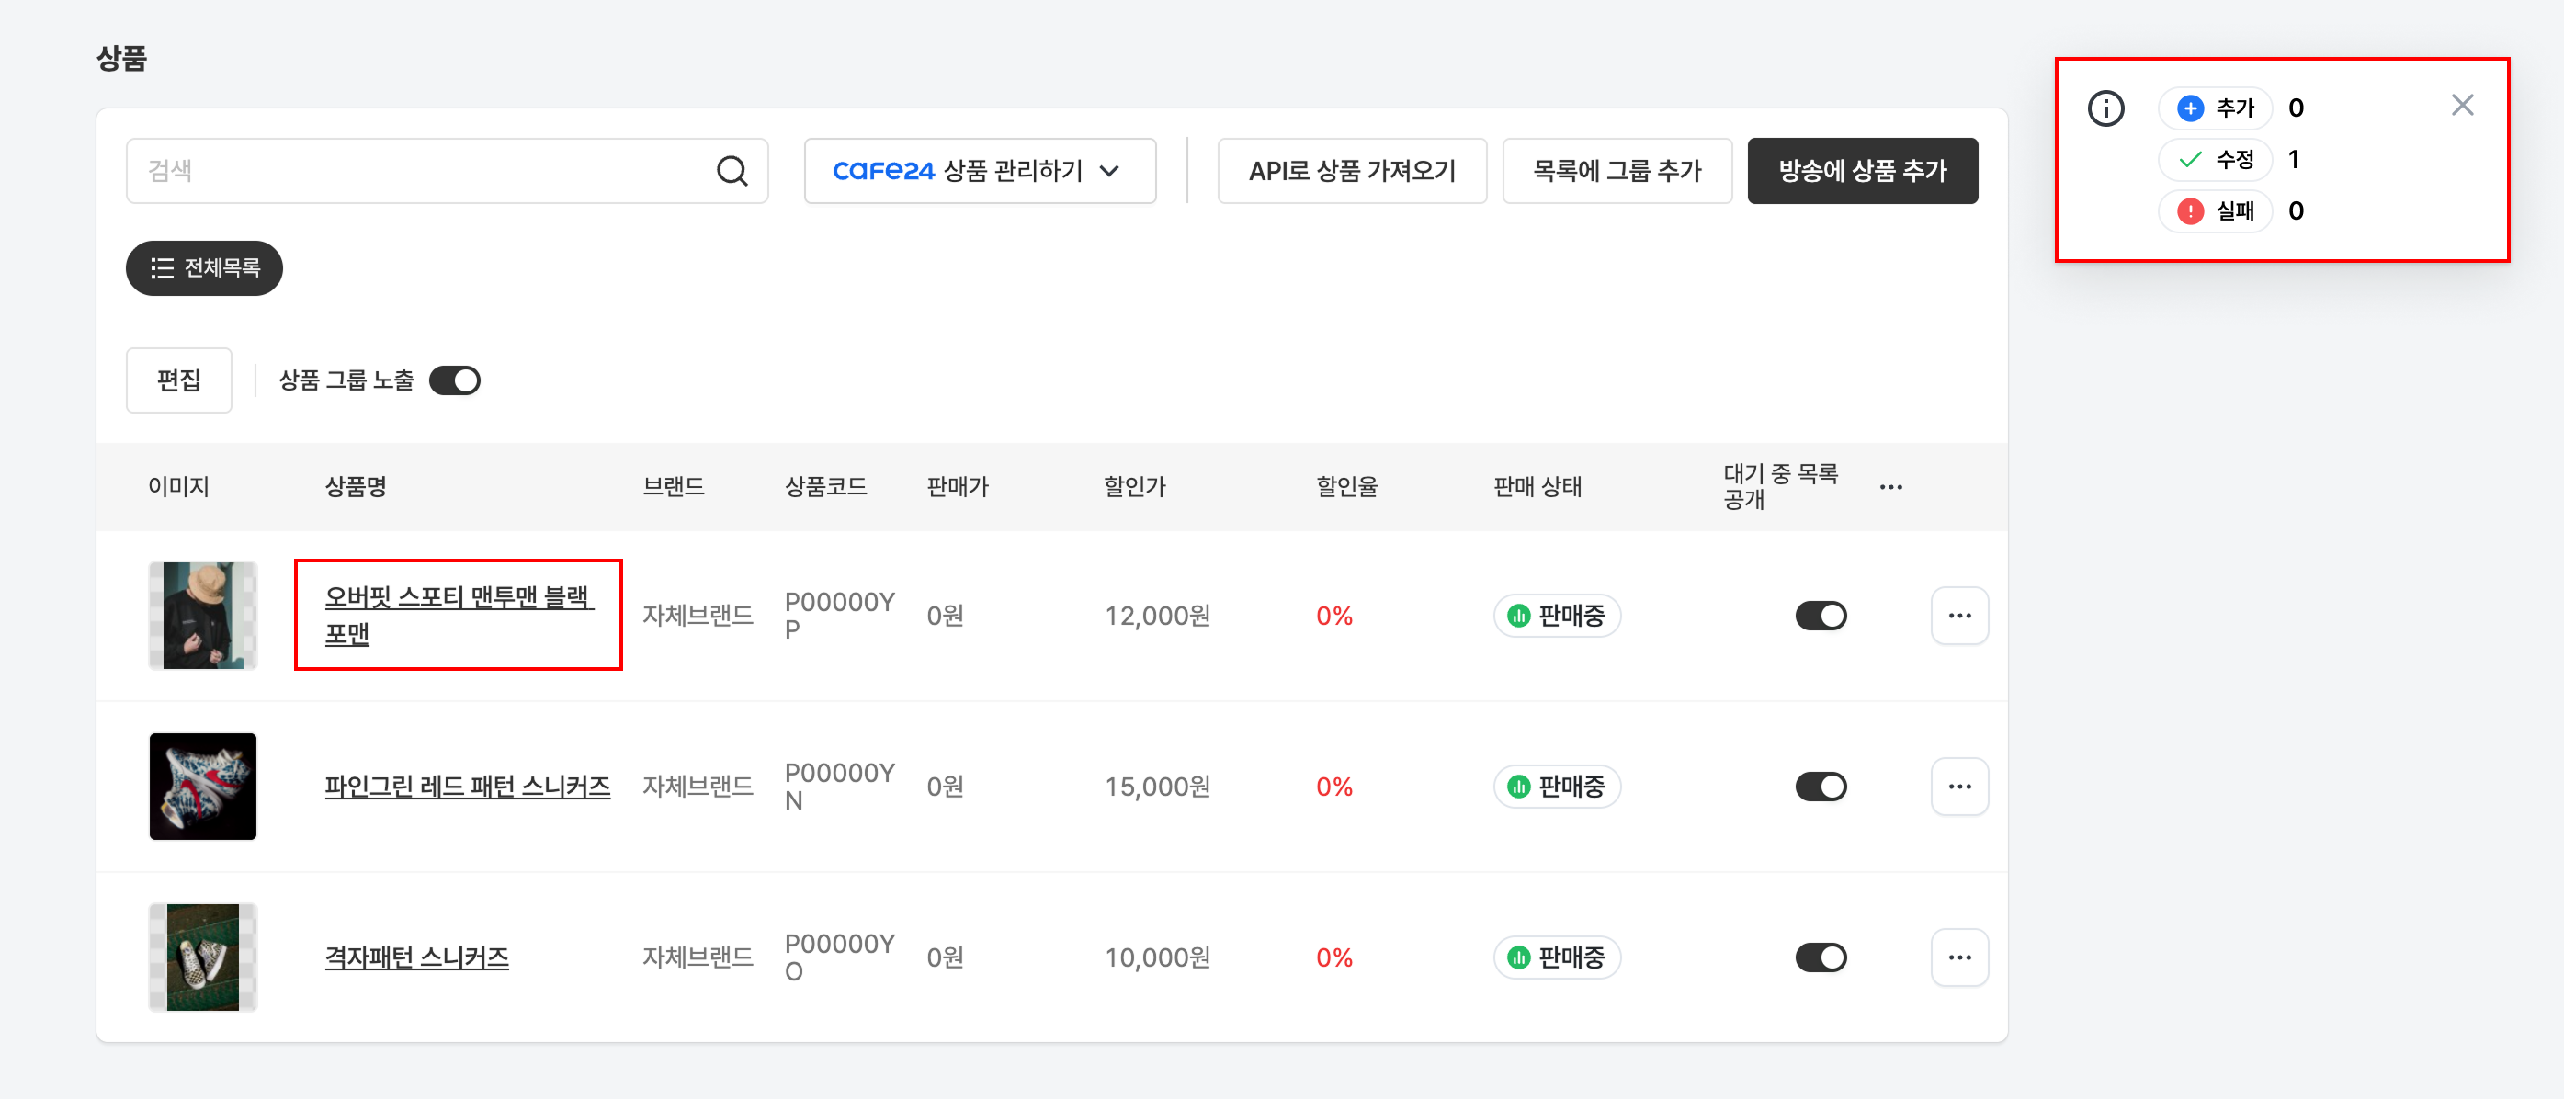The height and width of the screenshot is (1099, 2564).
Task: Open more menu for 오버핏 스포티 맨투맨 row
Action: tap(1958, 616)
